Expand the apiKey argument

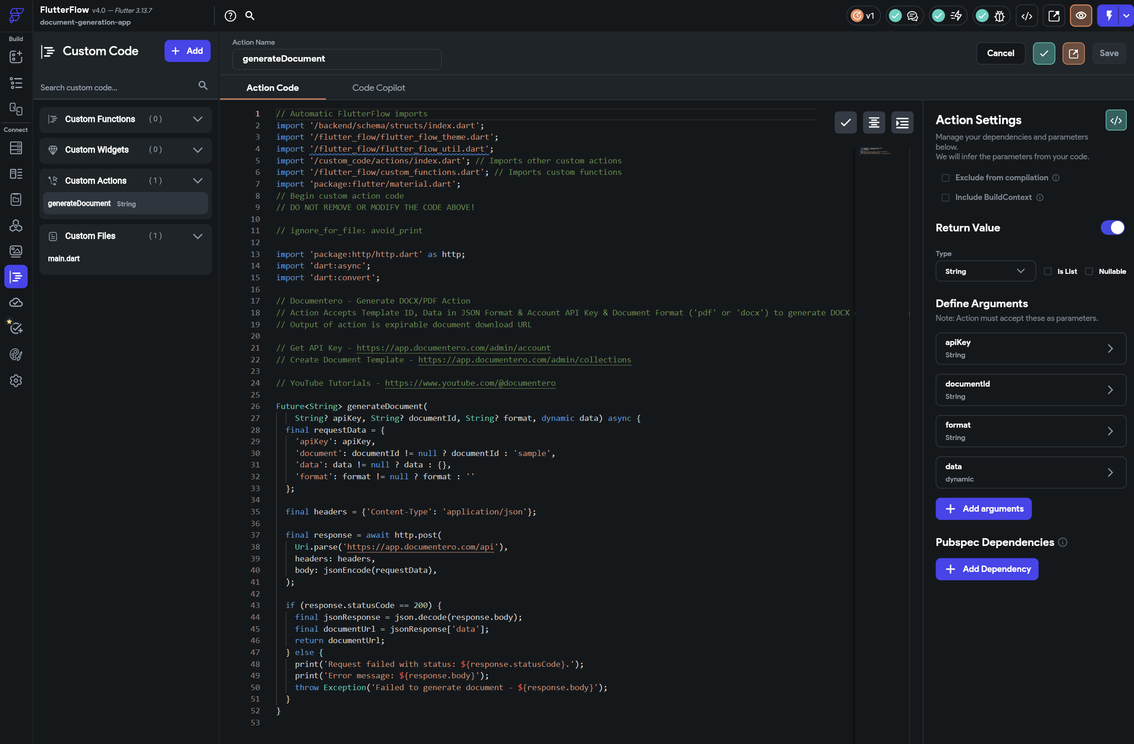(x=1030, y=348)
